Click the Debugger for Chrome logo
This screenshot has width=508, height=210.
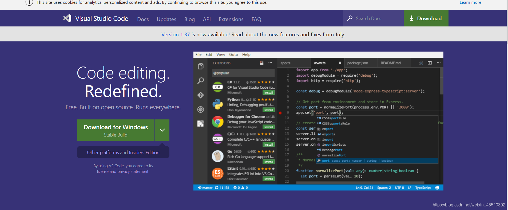(x=218, y=122)
